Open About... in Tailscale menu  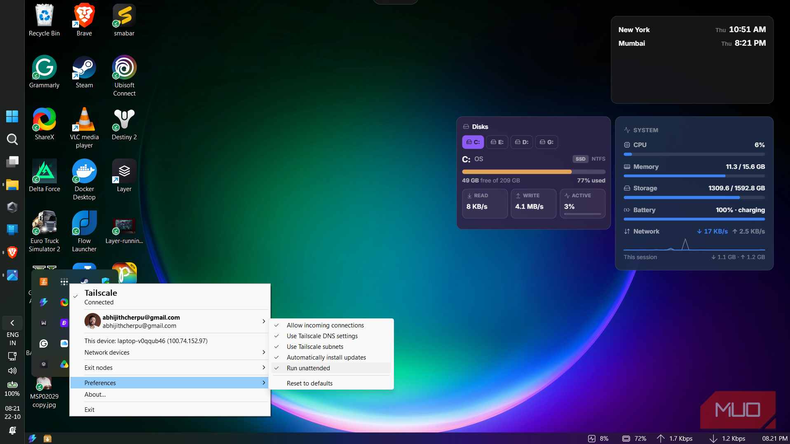click(170, 395)
